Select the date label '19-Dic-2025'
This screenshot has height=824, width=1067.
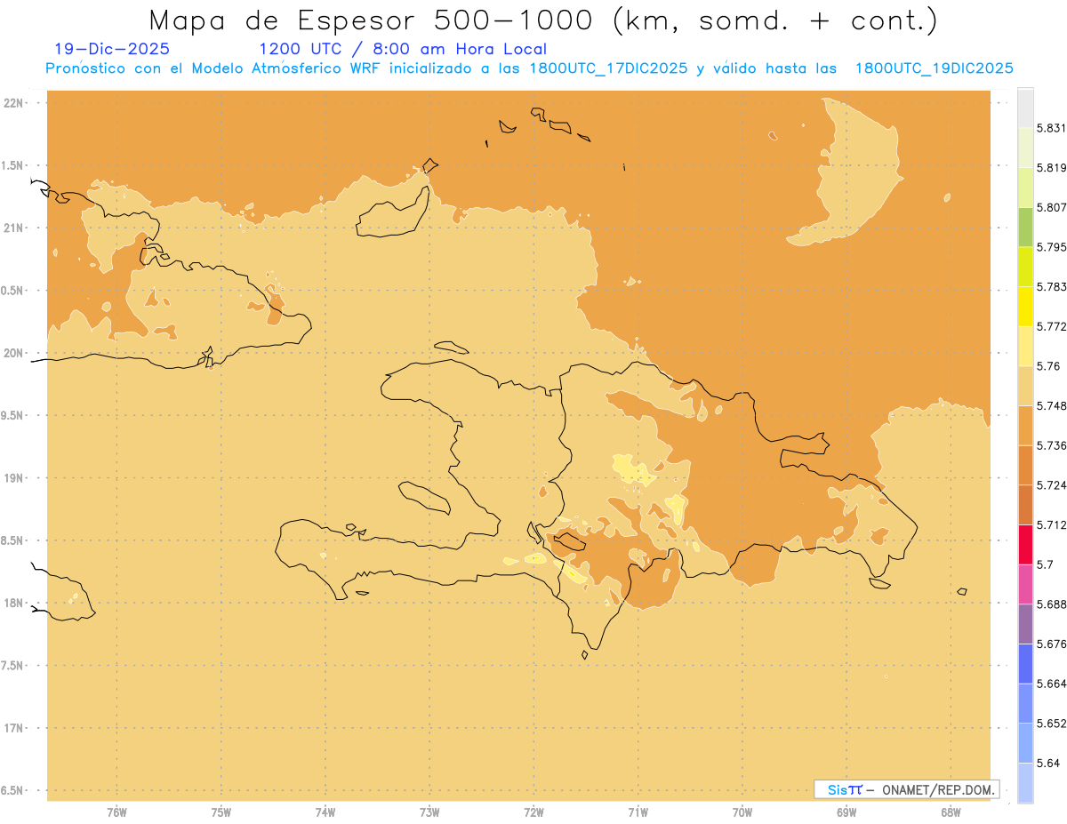click(x=112, y=49)
